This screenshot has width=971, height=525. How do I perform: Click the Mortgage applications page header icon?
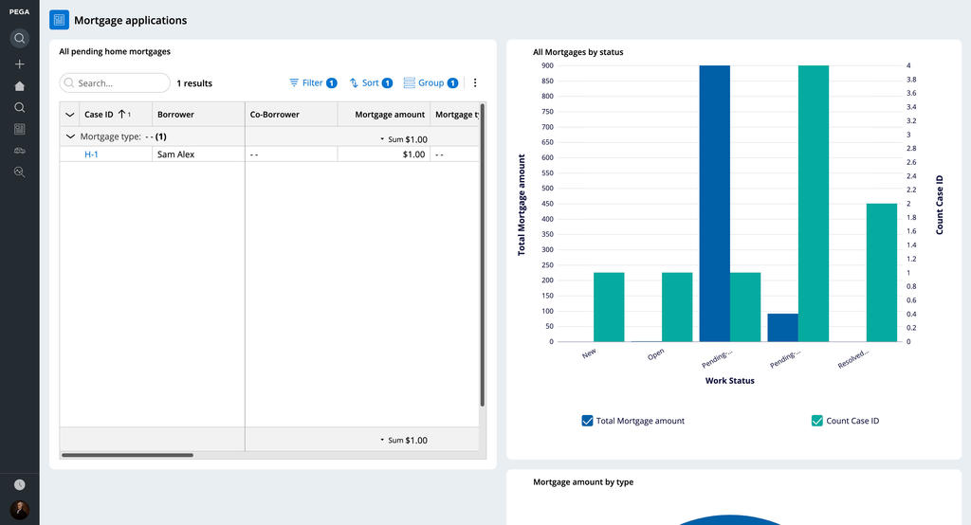pyautogui.click(x=59, y=20)
